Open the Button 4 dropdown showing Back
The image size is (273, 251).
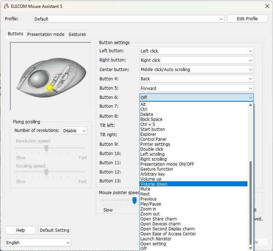tap(196, 79)
